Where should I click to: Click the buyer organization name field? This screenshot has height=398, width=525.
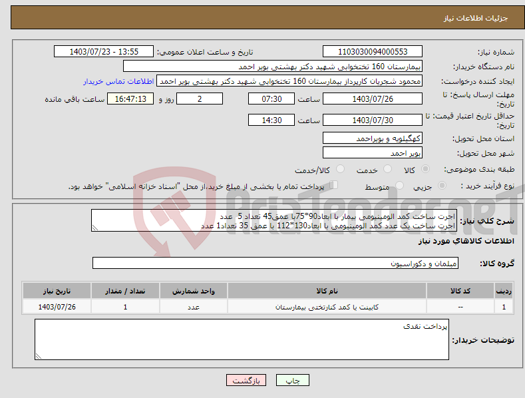[273, 67]
